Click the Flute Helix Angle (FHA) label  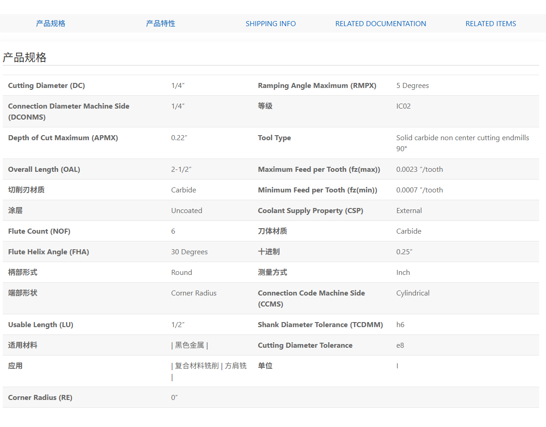pyautogui.click(x=49, y=252)
